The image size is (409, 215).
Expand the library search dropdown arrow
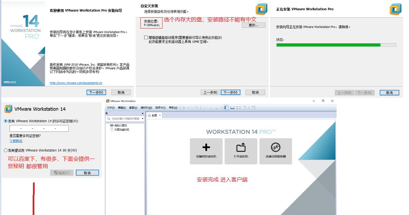(x=143, y=119)
